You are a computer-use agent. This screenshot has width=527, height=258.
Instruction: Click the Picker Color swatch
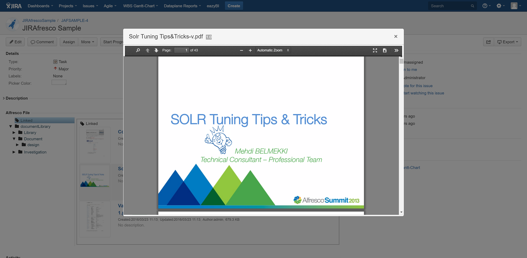pyautogui.click(x=59, y=83)
